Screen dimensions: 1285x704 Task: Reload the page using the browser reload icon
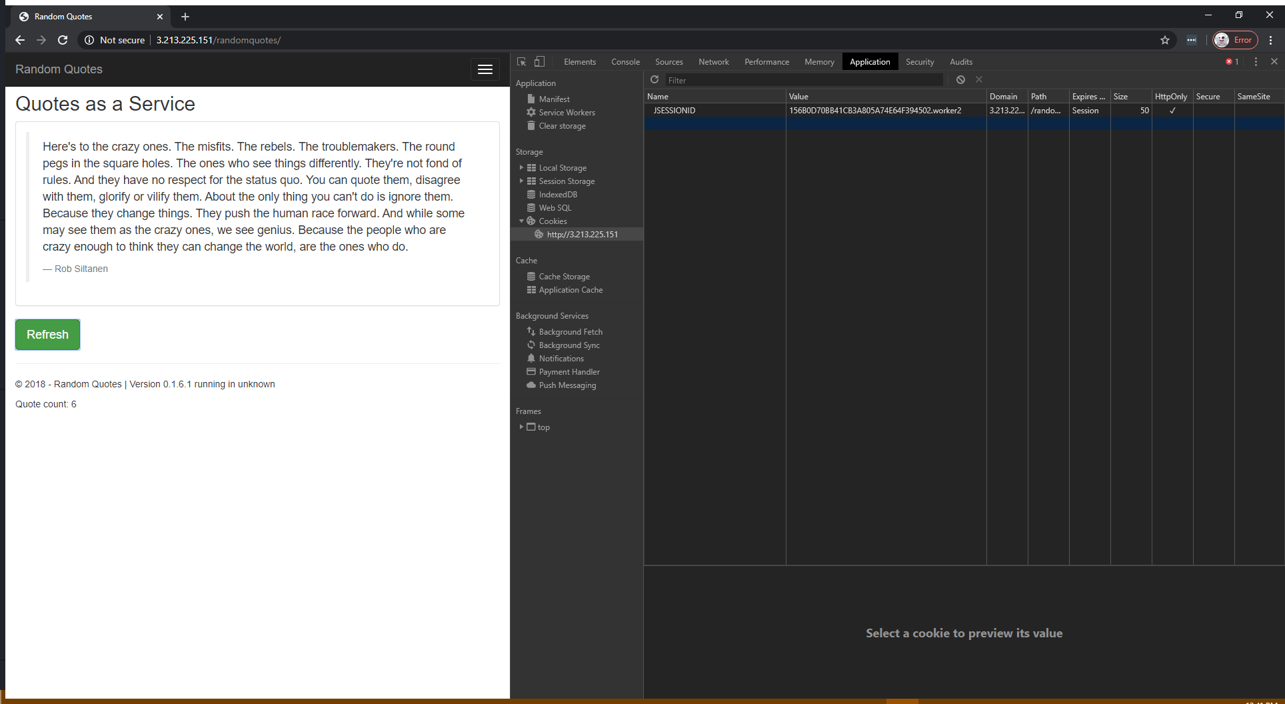63,40
